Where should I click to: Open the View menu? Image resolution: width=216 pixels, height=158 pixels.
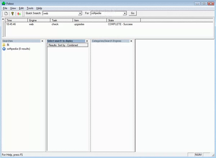click(13, 8)
